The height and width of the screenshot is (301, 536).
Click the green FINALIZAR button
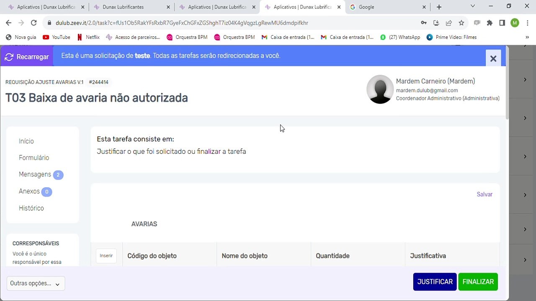[478, 282]
